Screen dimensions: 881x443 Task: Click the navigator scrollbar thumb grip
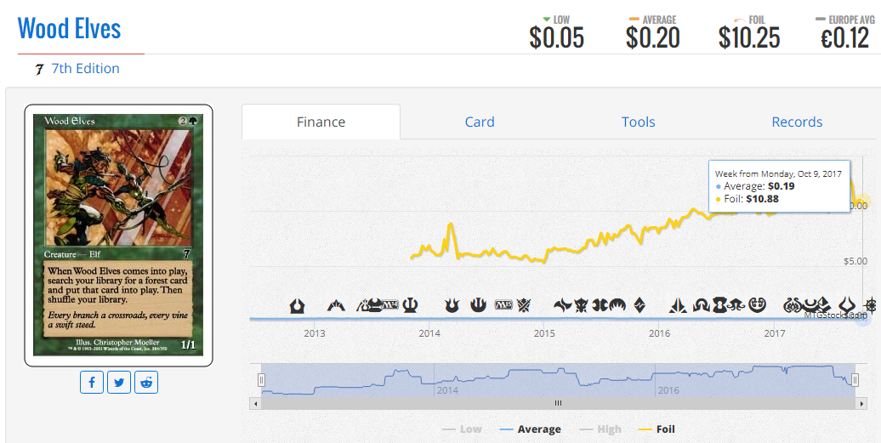(559, 403)
